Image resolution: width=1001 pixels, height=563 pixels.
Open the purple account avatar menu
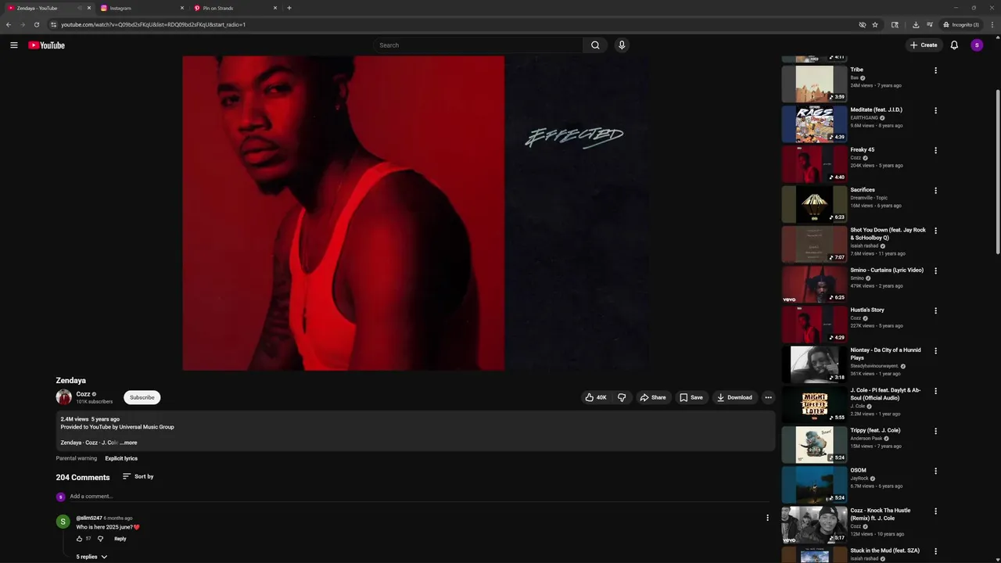(977, 45)
